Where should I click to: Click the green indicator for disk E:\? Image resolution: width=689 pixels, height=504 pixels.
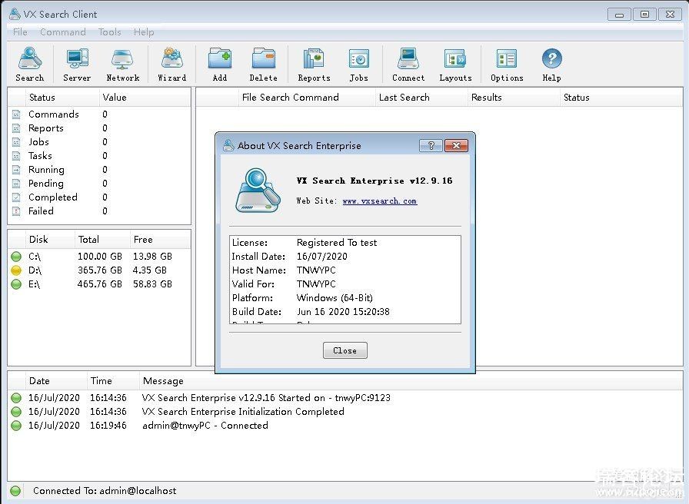point(16,284)
